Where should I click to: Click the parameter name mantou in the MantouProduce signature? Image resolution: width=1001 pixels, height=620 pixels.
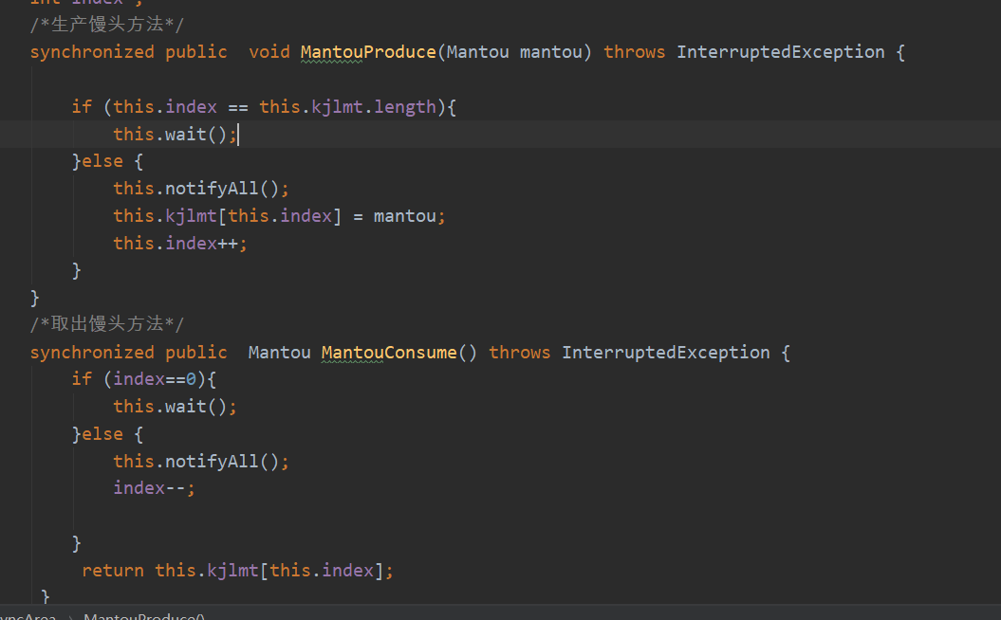point(551,51)
